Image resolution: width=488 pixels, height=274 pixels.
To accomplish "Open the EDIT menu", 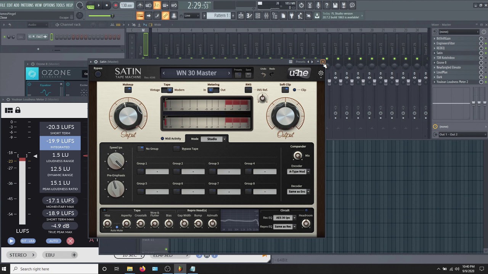I will pos(10,5).
